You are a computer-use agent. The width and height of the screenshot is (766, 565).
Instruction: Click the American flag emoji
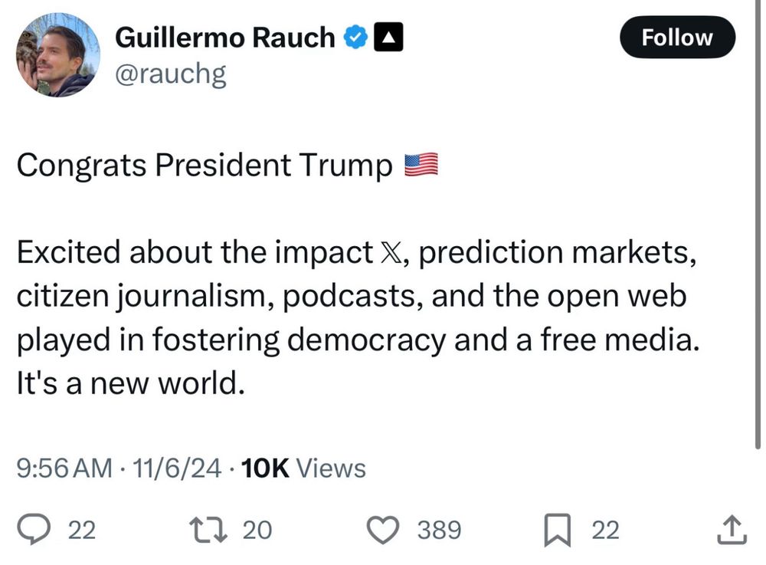pyautogui.click(x=421, y=165)
